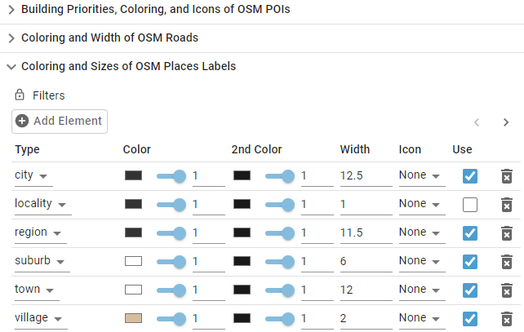This screenshot has height=332, width=524.
Task: Delete the suburb row with trash icon
Action: click(506, 262)
